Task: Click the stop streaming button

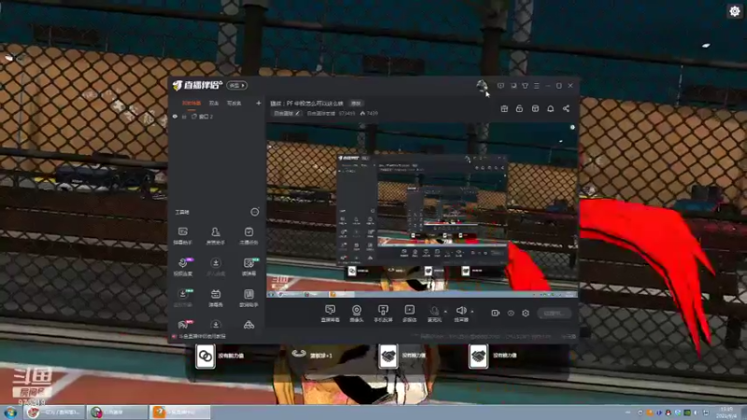Action: (555, 313)
